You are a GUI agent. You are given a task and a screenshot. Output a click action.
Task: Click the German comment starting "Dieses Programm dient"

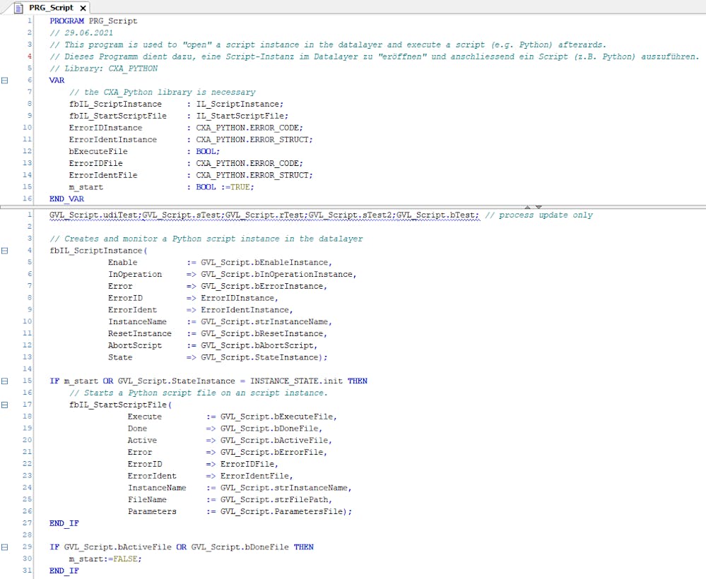pos(375,56)
